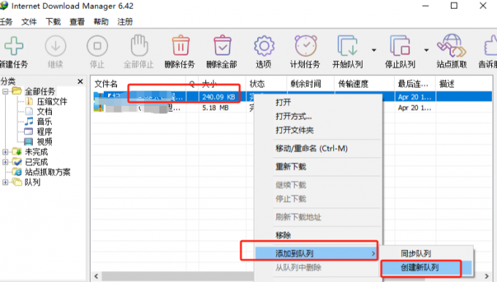
Task: Click the Delete Task (删除任务) trash icon
Action: pos(181,45)
